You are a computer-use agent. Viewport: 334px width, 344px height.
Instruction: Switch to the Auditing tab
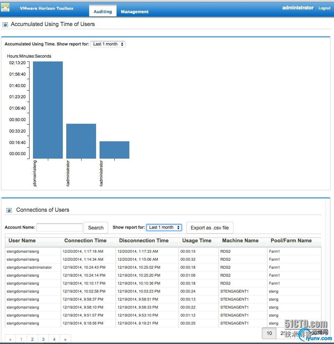[103, 11]
